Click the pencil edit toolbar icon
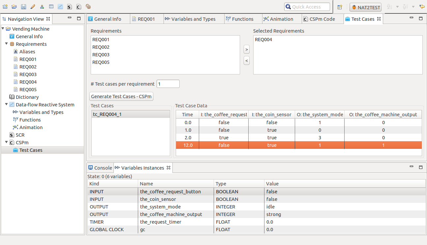The width and height of the screenshot is (427, 245). point(33,7)
